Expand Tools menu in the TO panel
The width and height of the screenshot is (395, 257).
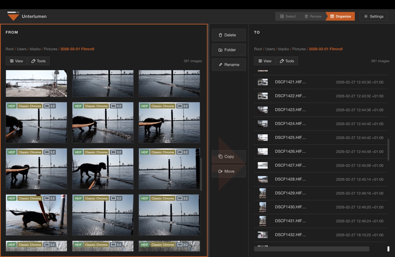tap(287, 61)
